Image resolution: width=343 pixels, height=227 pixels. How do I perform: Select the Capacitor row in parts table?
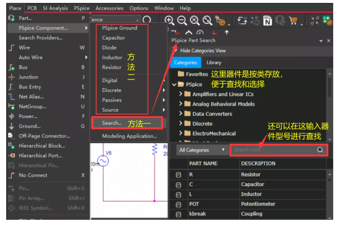coord(248,184)
